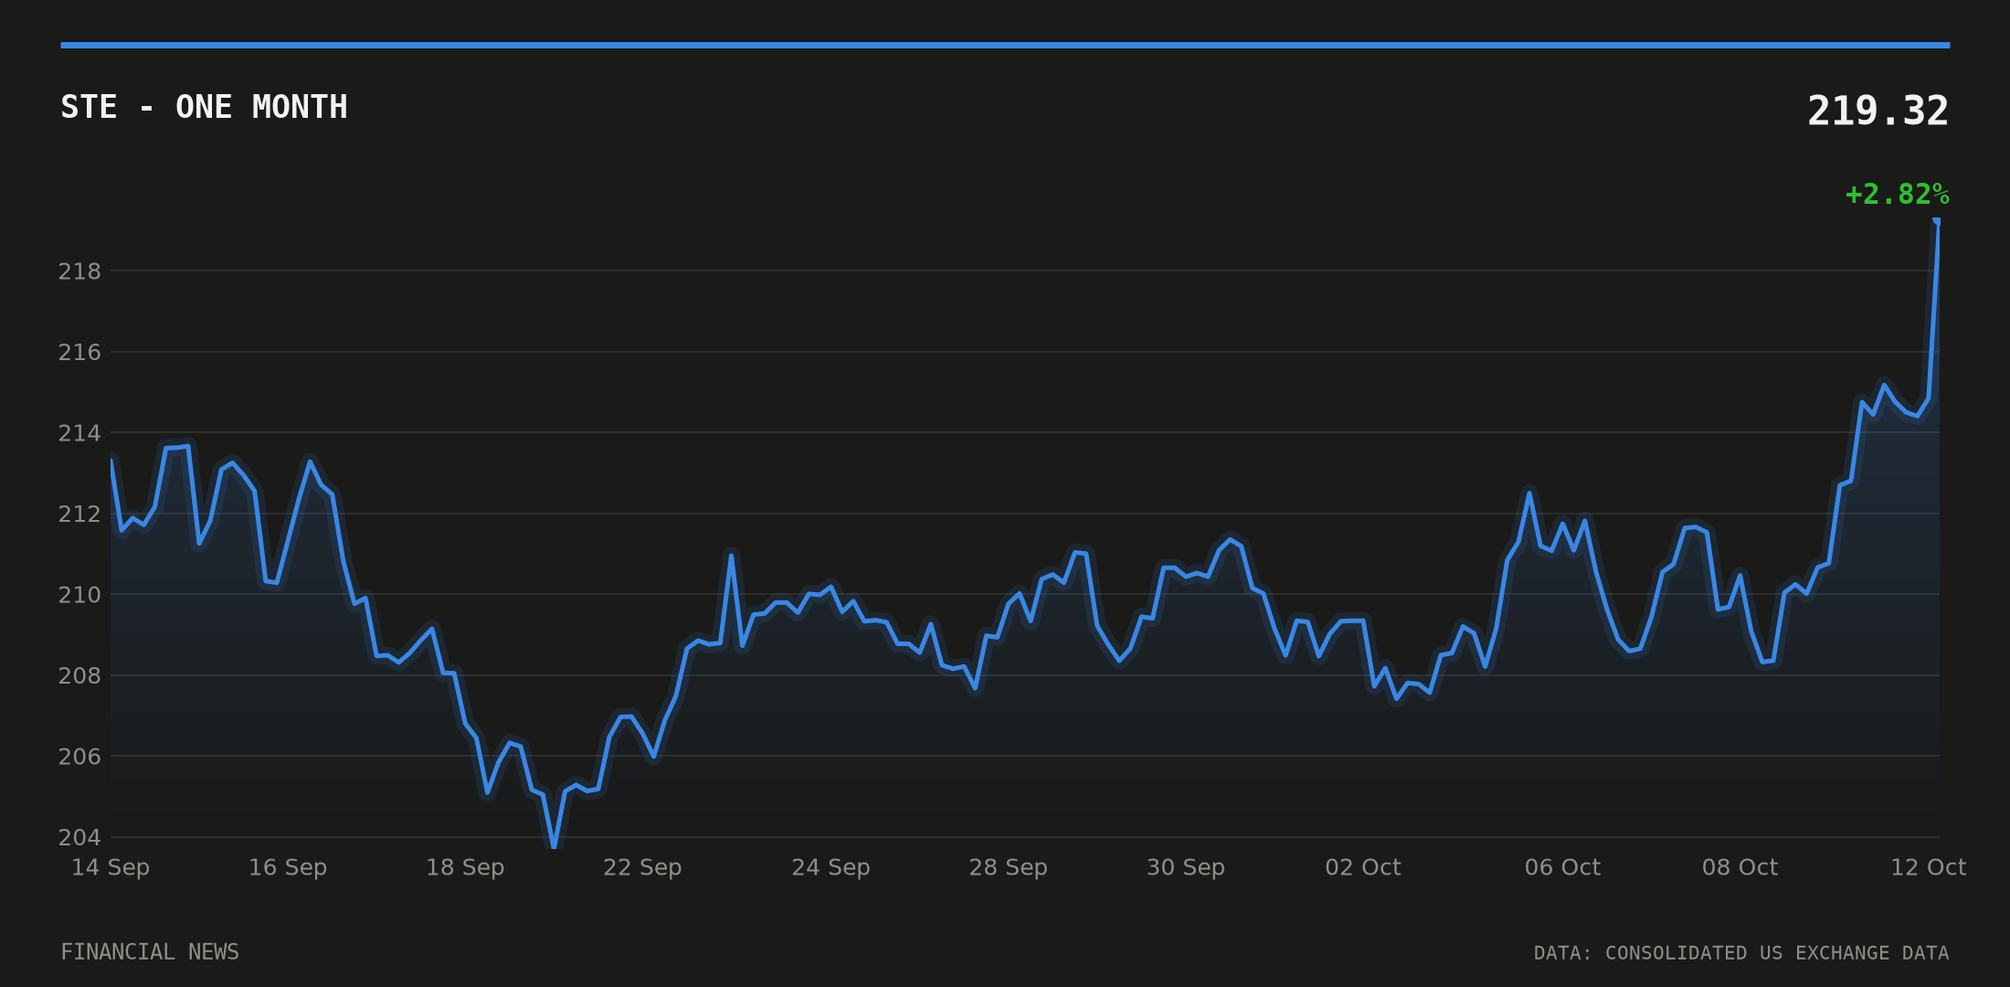
Task: Select the 06 Oct date label
Action: pos(1562,867)
